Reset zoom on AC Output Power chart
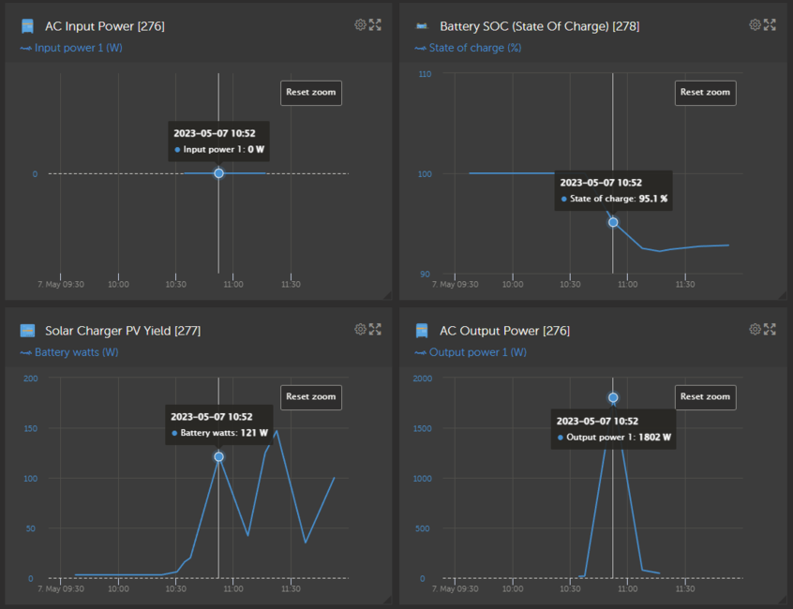793x609 pixels. 706,397
